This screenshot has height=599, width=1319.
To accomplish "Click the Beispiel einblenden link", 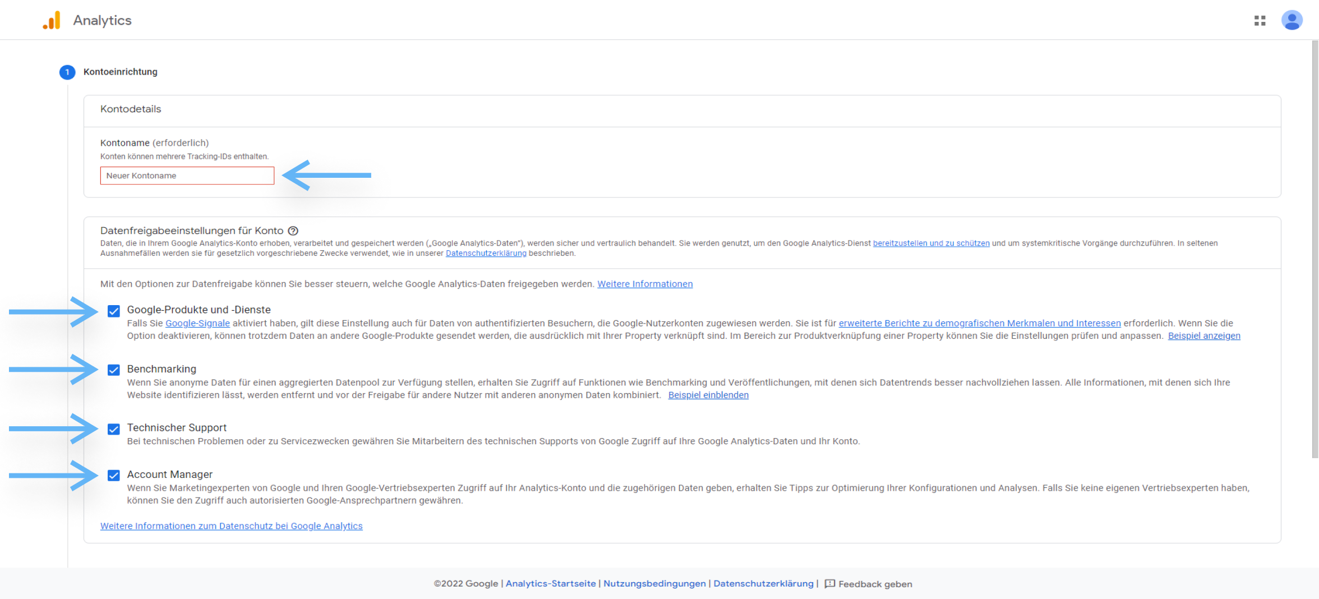I will click(x=708, y=395).
